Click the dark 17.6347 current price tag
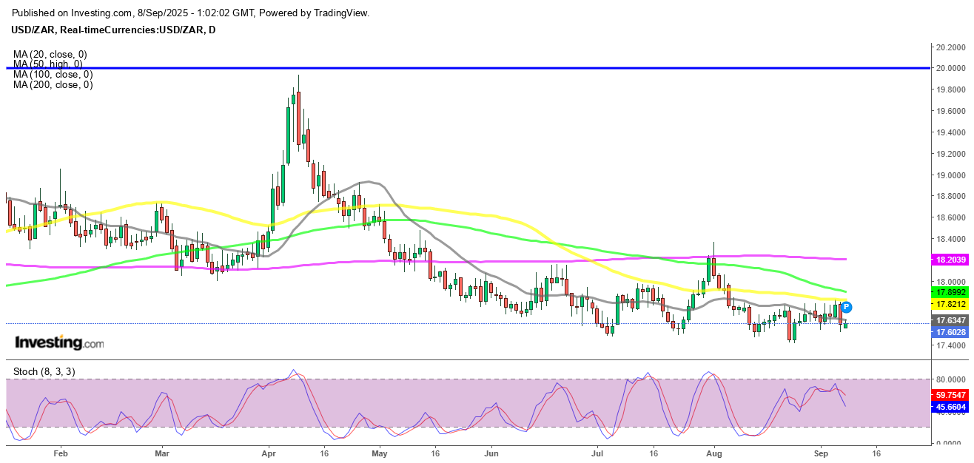 point(949,320)
